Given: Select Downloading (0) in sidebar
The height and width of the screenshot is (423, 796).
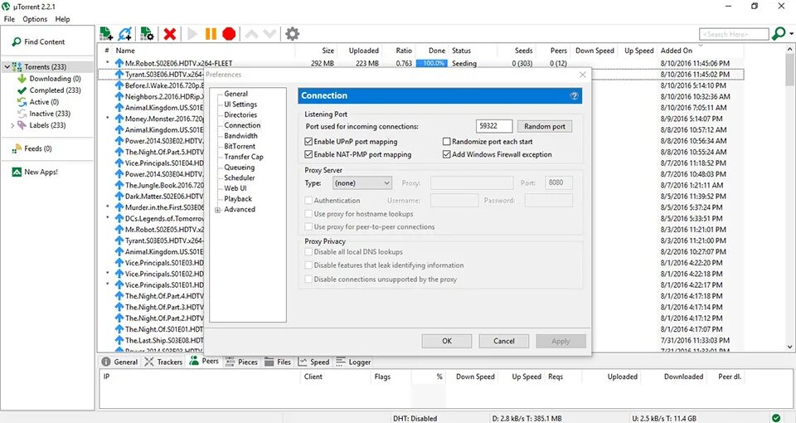Looking at the screenshot, I should tap(49, 79).
